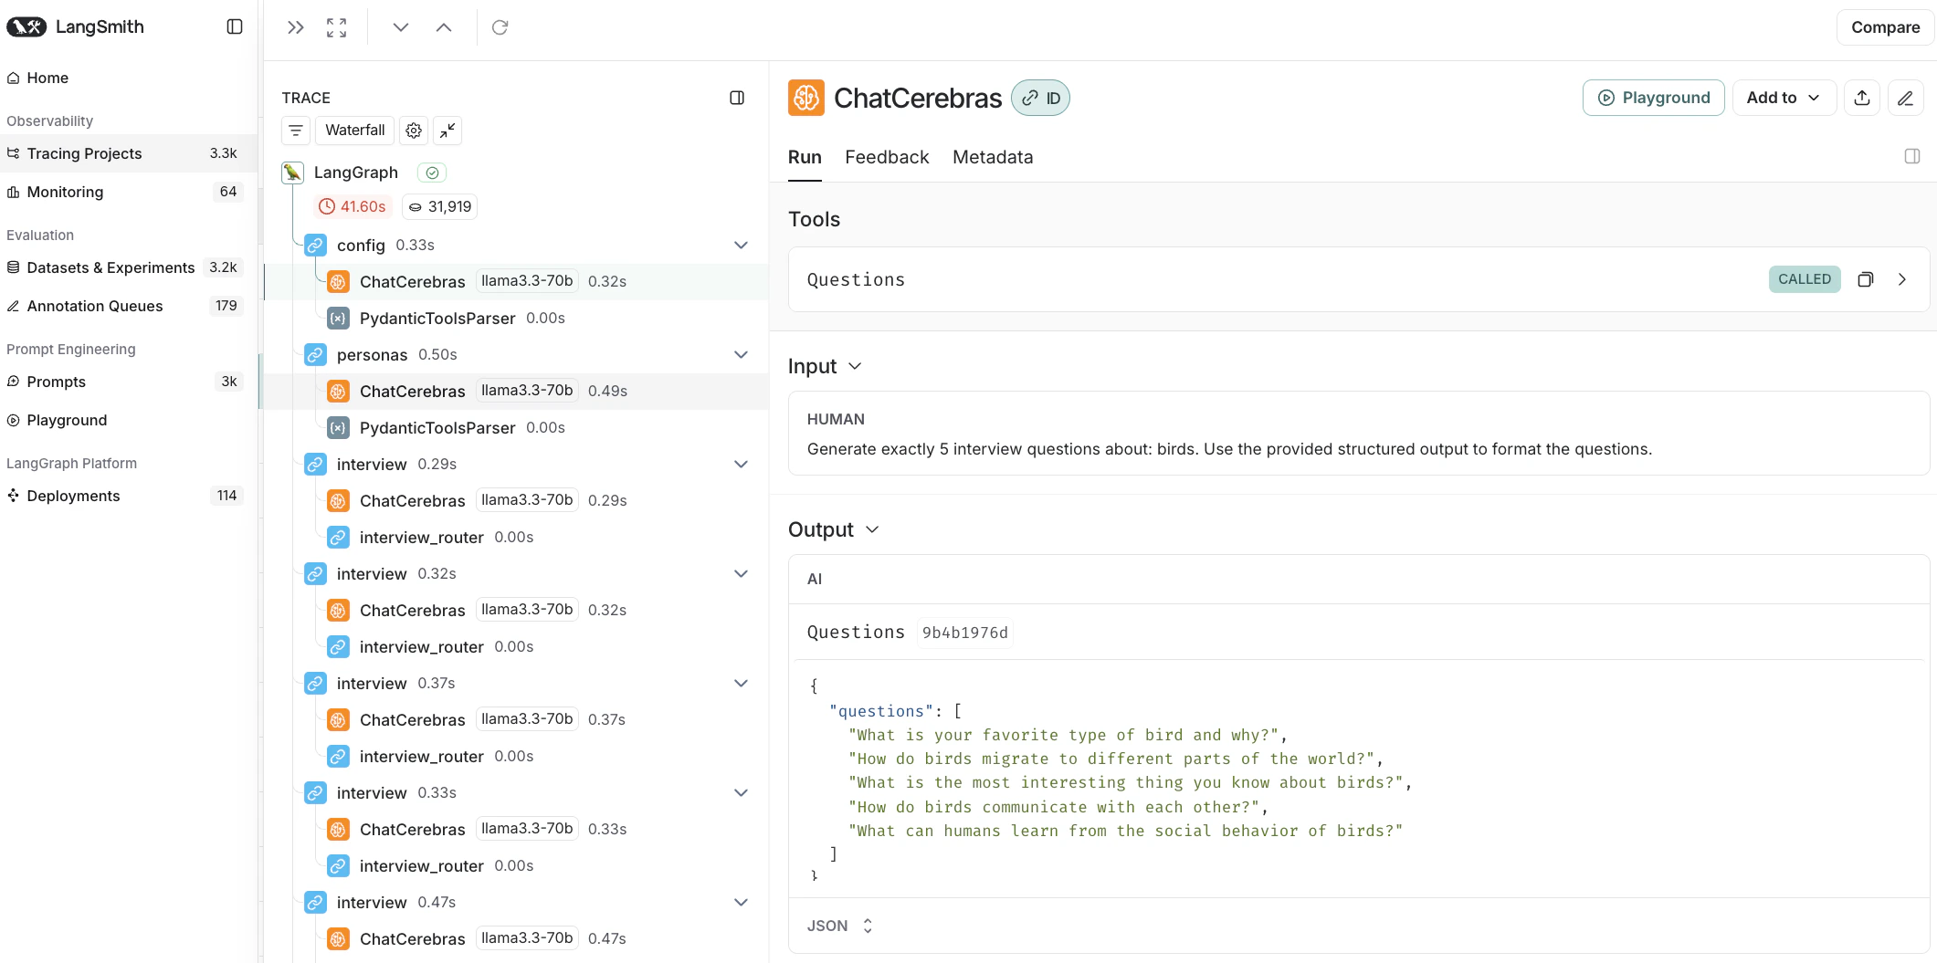The width and height of the screenshot is (1937, 963).
Task: Copy the Questions tool definition
Action: point(1866,279)
